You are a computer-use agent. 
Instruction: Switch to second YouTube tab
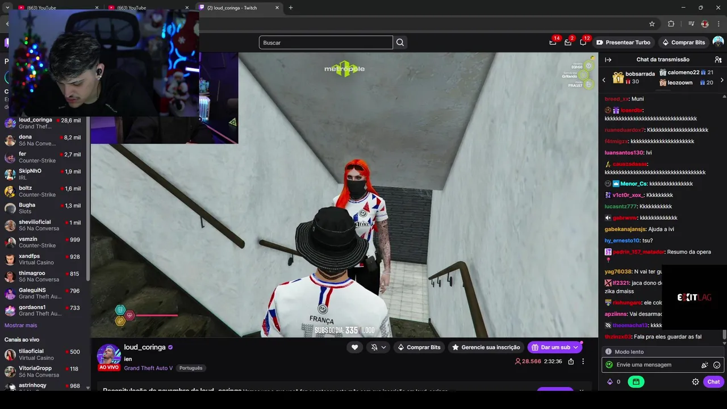coord(147,8)
